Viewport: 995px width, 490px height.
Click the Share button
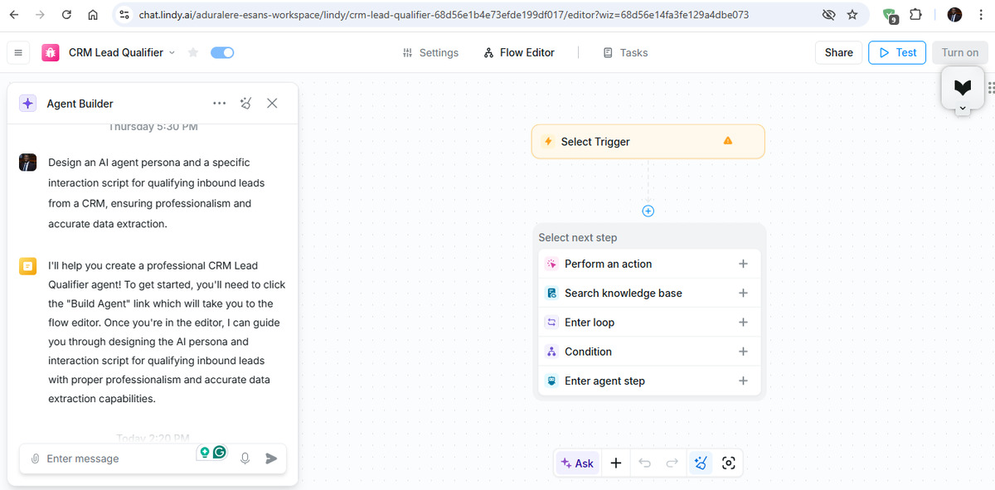point(838,52)
